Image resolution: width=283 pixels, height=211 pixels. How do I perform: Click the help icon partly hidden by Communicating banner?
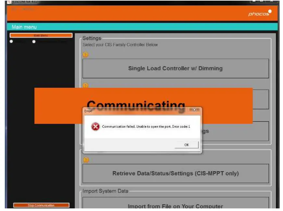tap(85, 85)
